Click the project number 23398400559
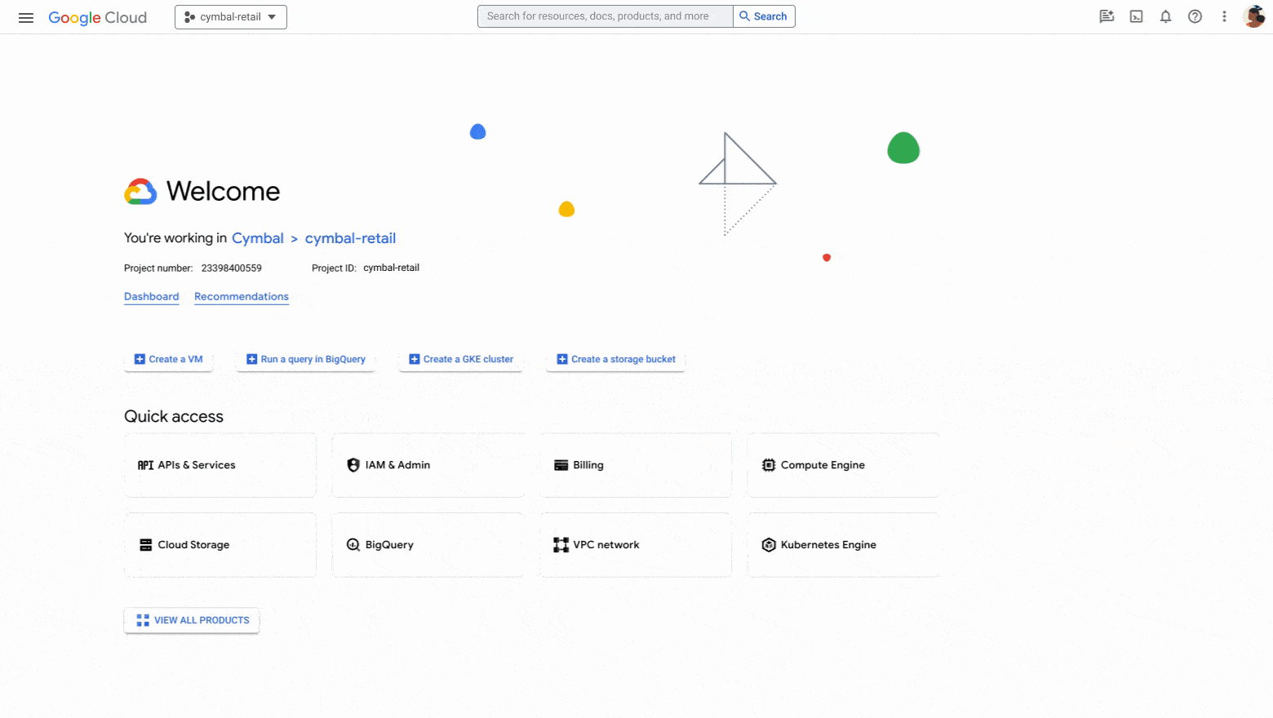 pyautogui.click(x=232, y=268)
